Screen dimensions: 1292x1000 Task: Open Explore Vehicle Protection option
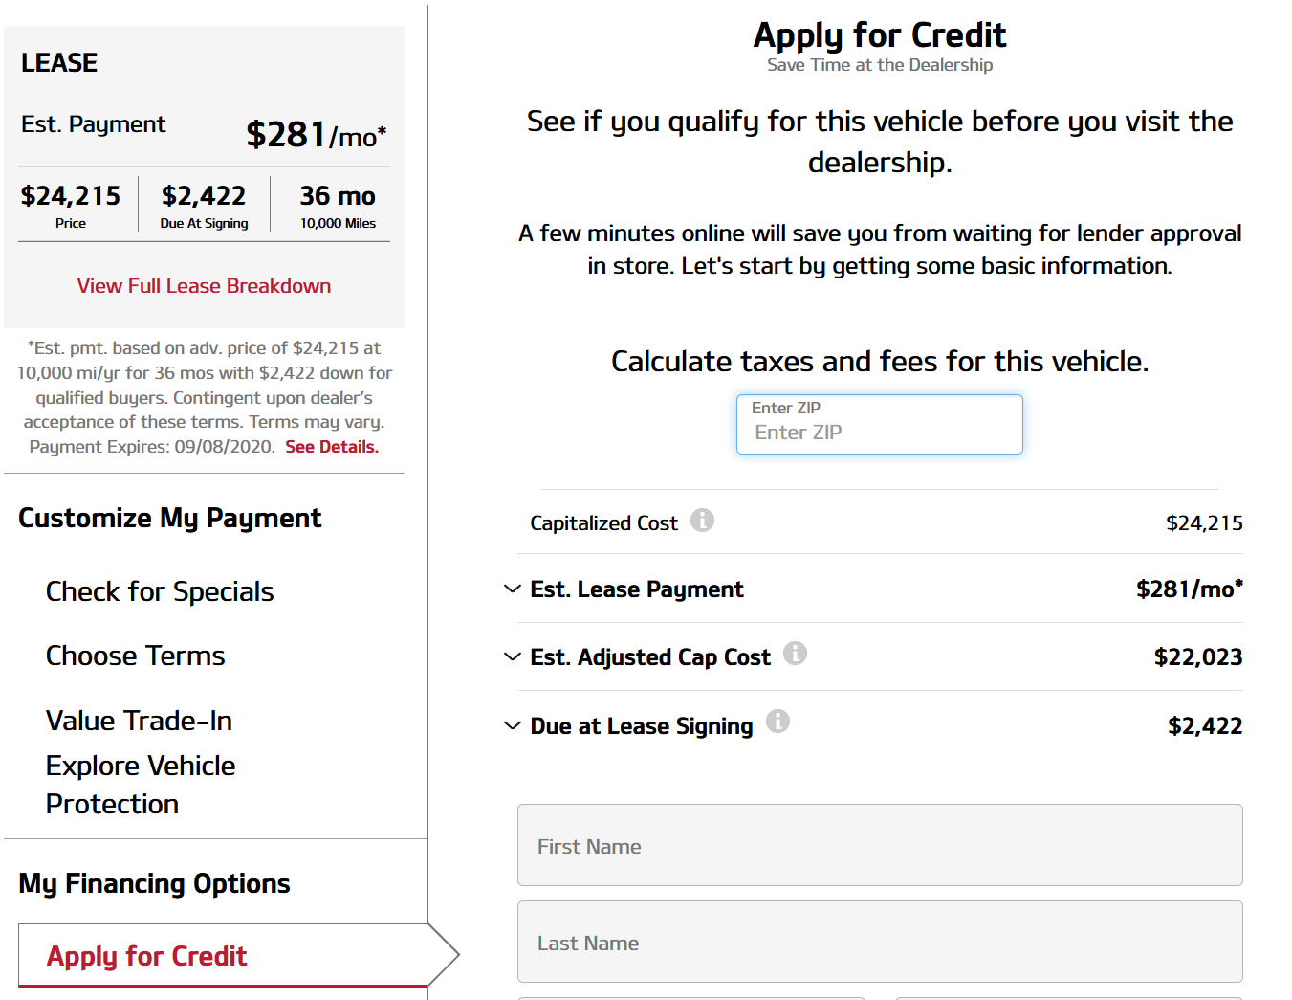tap(141, 785)
